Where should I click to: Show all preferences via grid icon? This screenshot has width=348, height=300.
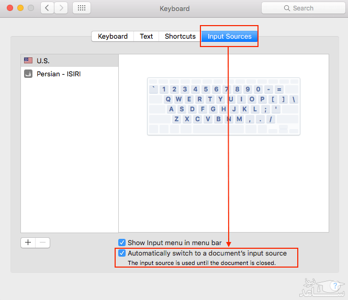click(81, 8)
